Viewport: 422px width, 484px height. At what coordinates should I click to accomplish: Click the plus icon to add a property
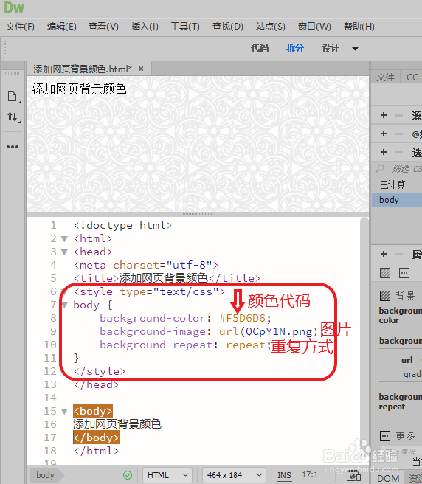(x=384, y=254)
